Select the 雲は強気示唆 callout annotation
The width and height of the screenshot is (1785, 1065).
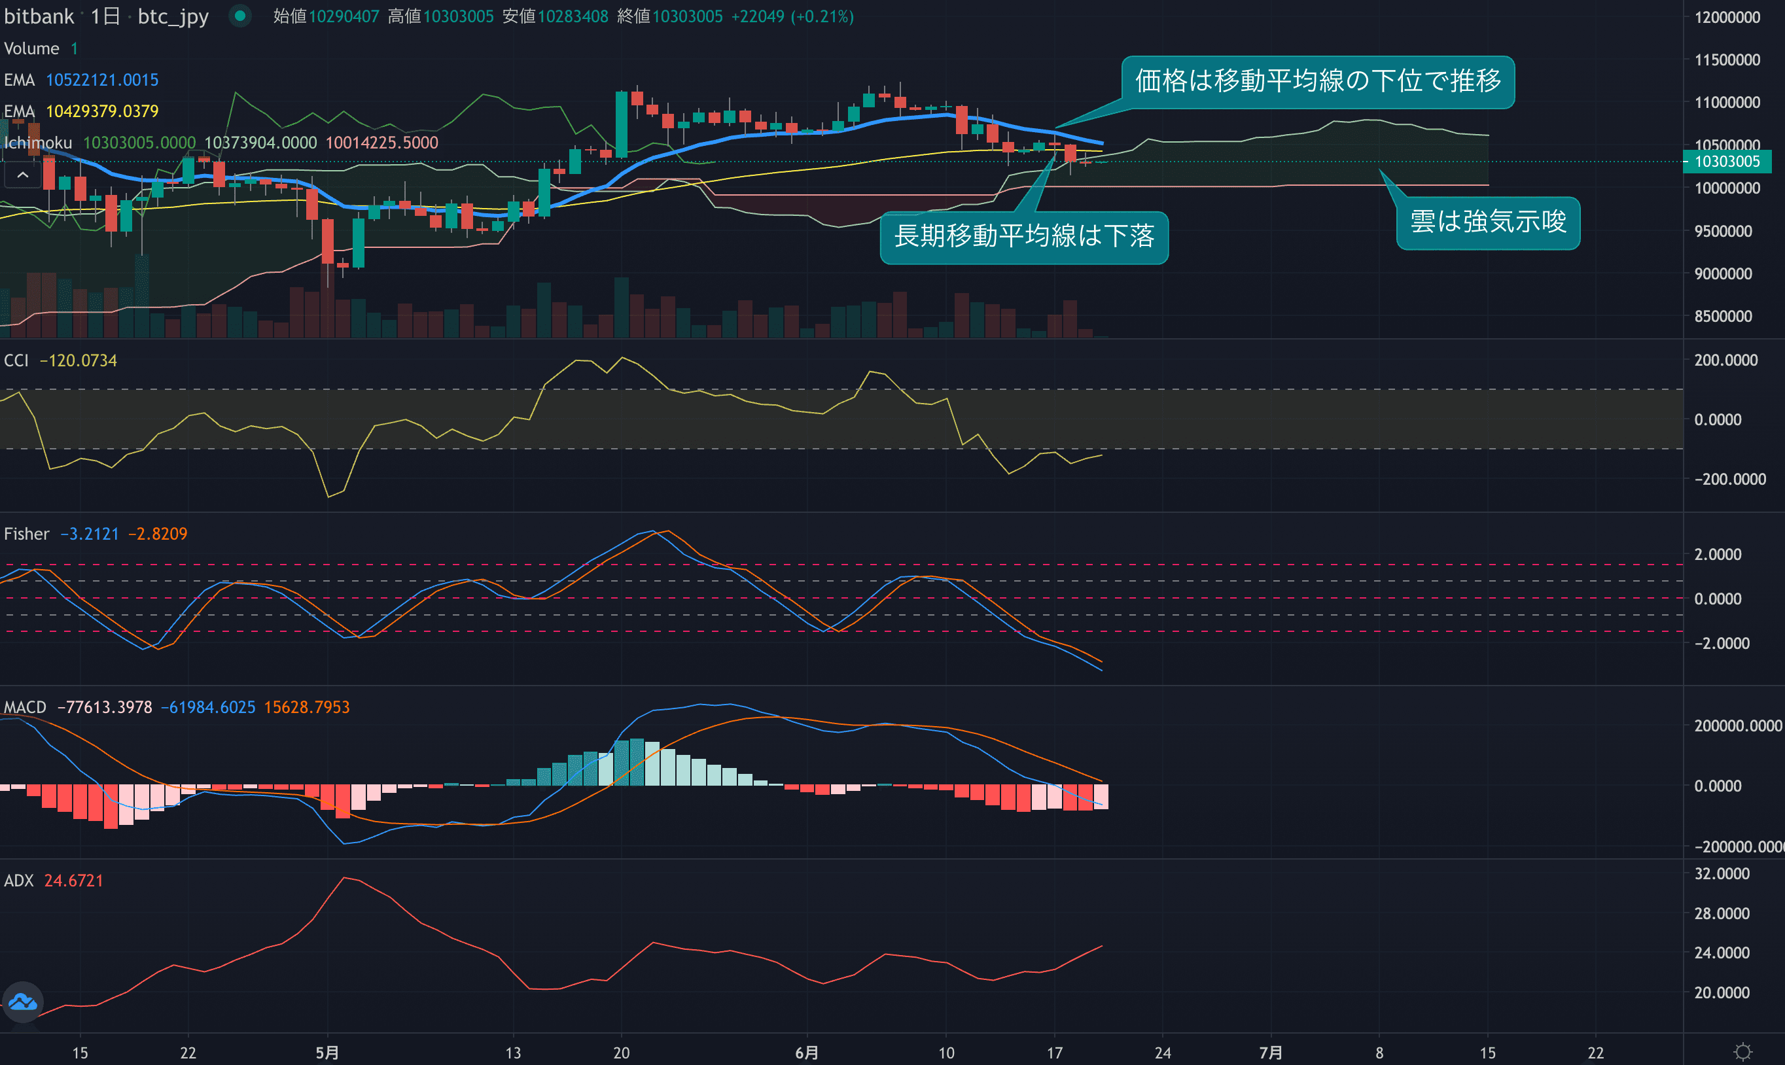[1488, 223]
